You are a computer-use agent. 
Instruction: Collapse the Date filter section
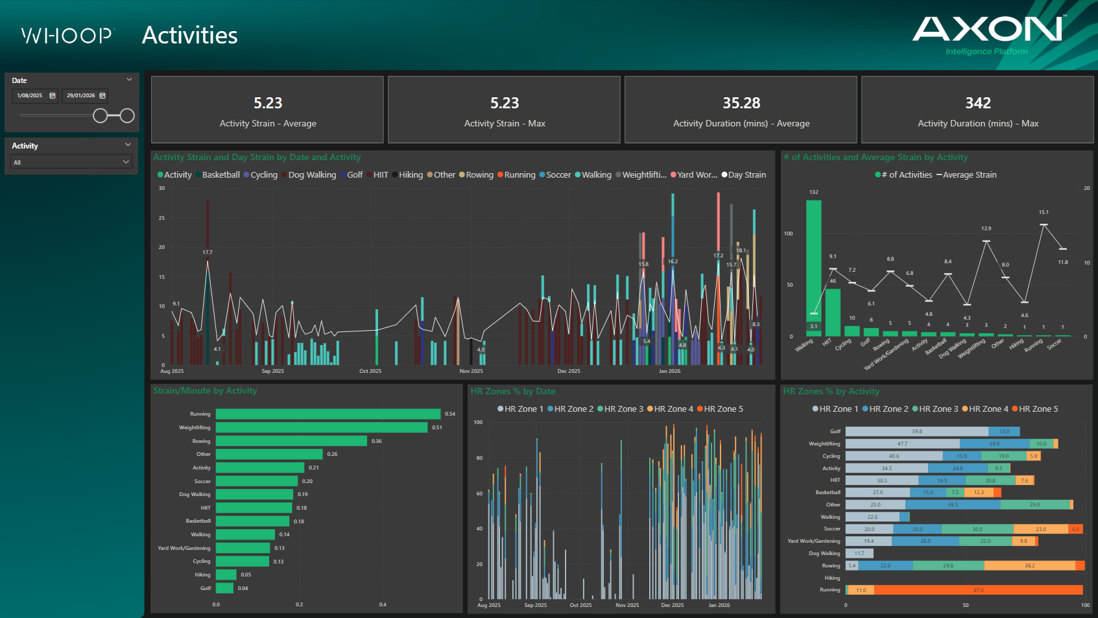129,79
